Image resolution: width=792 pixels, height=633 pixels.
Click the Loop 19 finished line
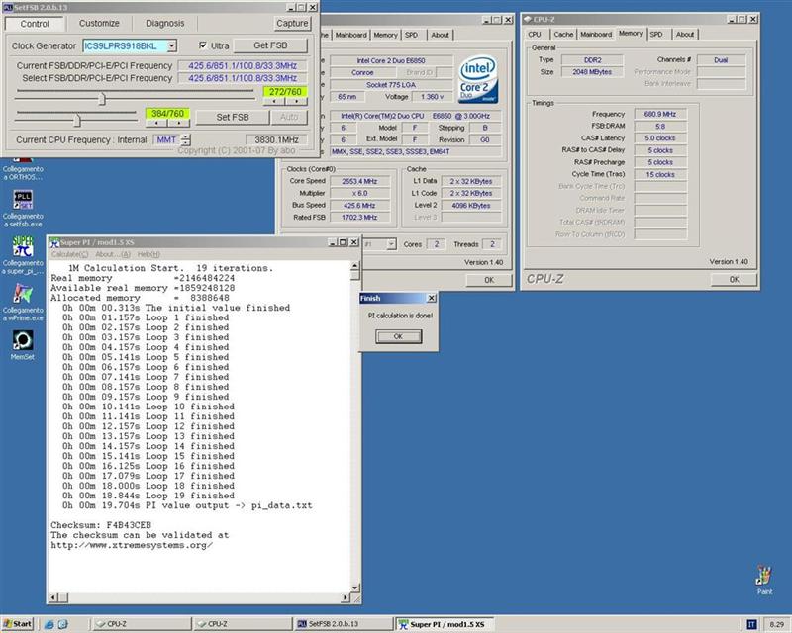click(148, 496)
